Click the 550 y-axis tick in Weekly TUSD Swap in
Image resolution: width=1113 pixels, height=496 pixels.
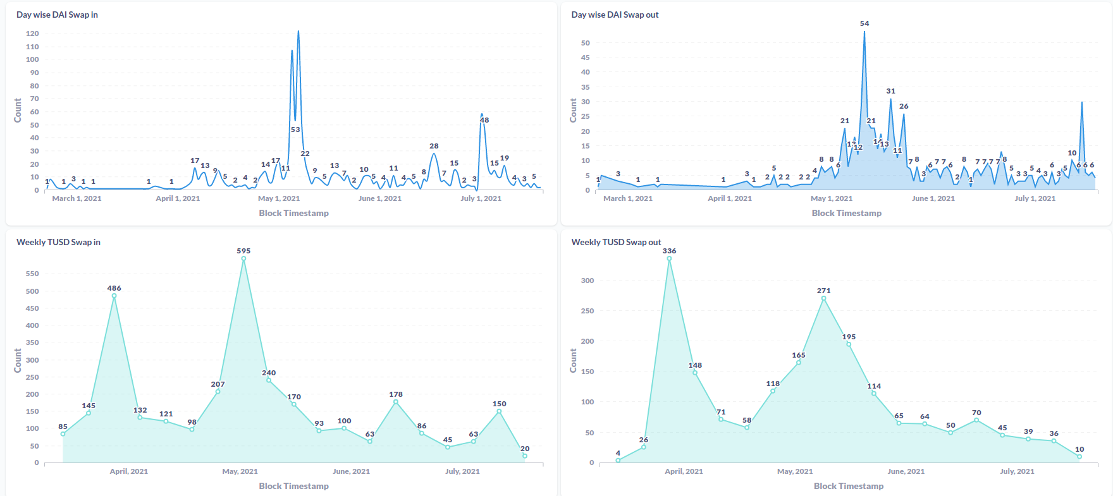coord(32,274)
